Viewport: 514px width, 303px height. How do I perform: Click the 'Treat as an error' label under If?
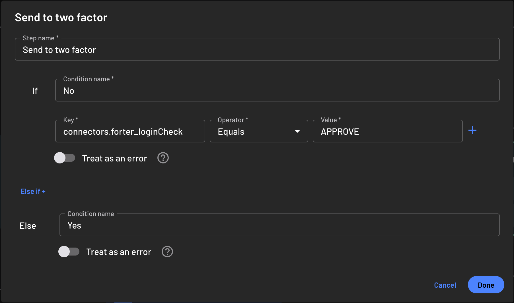pos(114,158)
